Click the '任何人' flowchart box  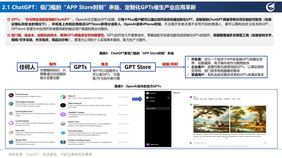pyautogui.click(x=27, y=67)
